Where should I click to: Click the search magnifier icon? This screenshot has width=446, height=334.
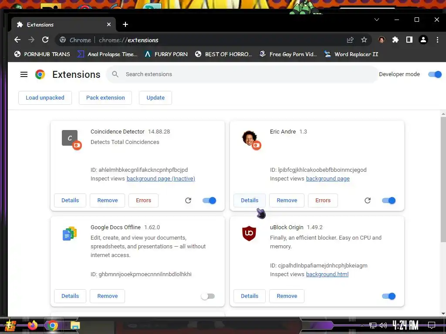click(115, 74)
